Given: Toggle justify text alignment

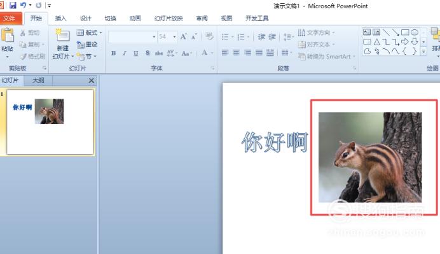Looking at the screenshot, I should click(x=259, y=53).
